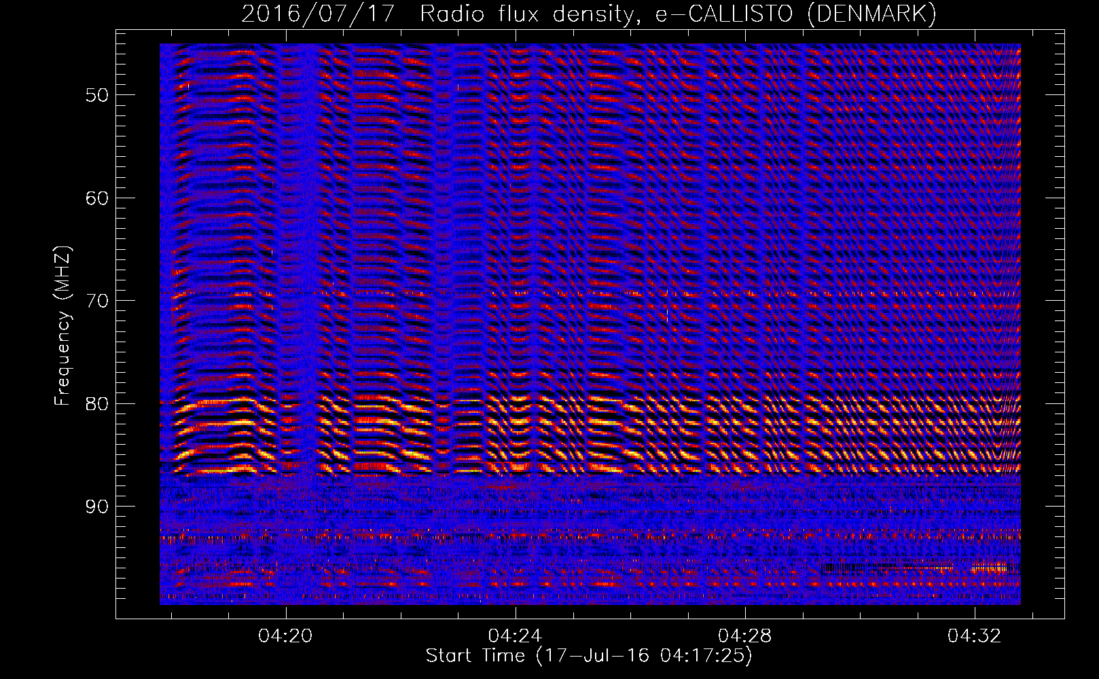This screenshot has width=1099, height=679.
Task: Click the frequency tick label '70'
Action: coord(97,301)
